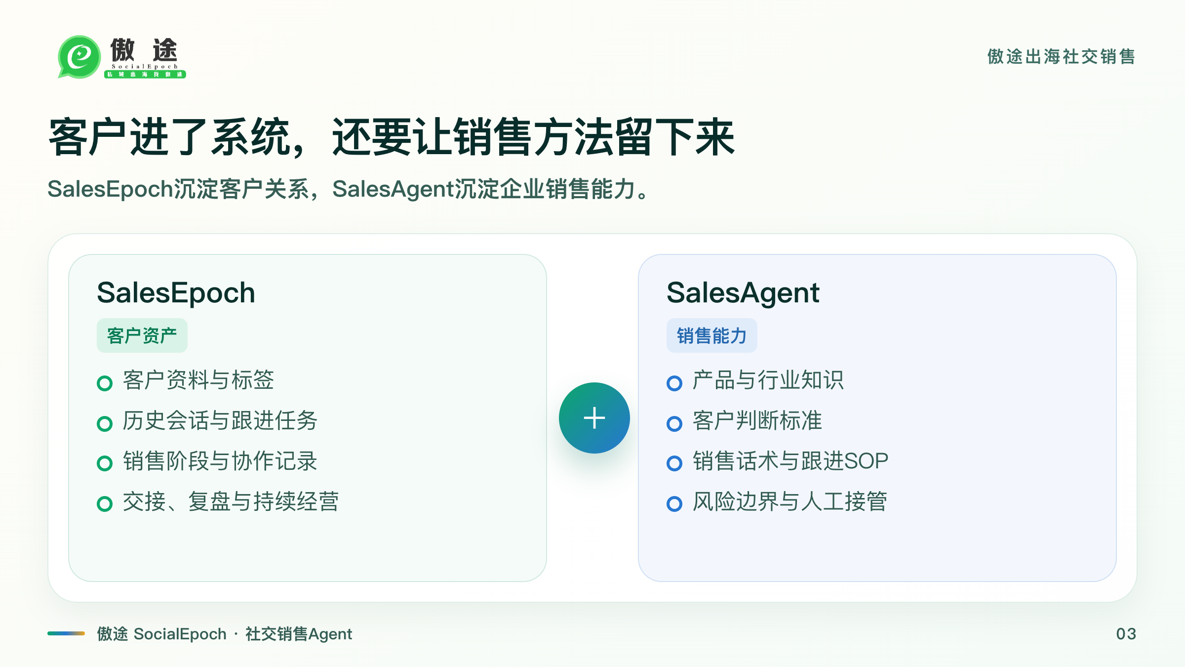
Task: Click footer text 傲途 SocialEpoch · 社交销售Agent
Action: 225,634
